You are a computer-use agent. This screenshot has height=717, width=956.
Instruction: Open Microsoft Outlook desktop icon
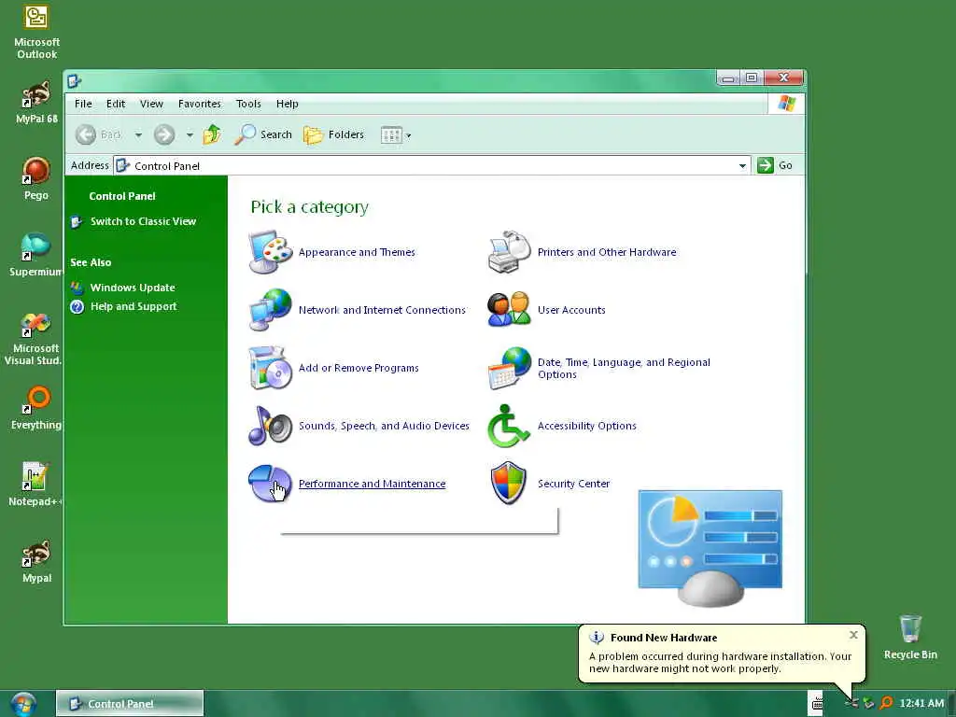point(36,33)
